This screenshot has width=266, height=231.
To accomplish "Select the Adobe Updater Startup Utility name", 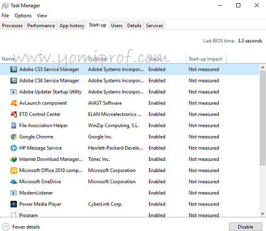I will (x=51, y=92).
